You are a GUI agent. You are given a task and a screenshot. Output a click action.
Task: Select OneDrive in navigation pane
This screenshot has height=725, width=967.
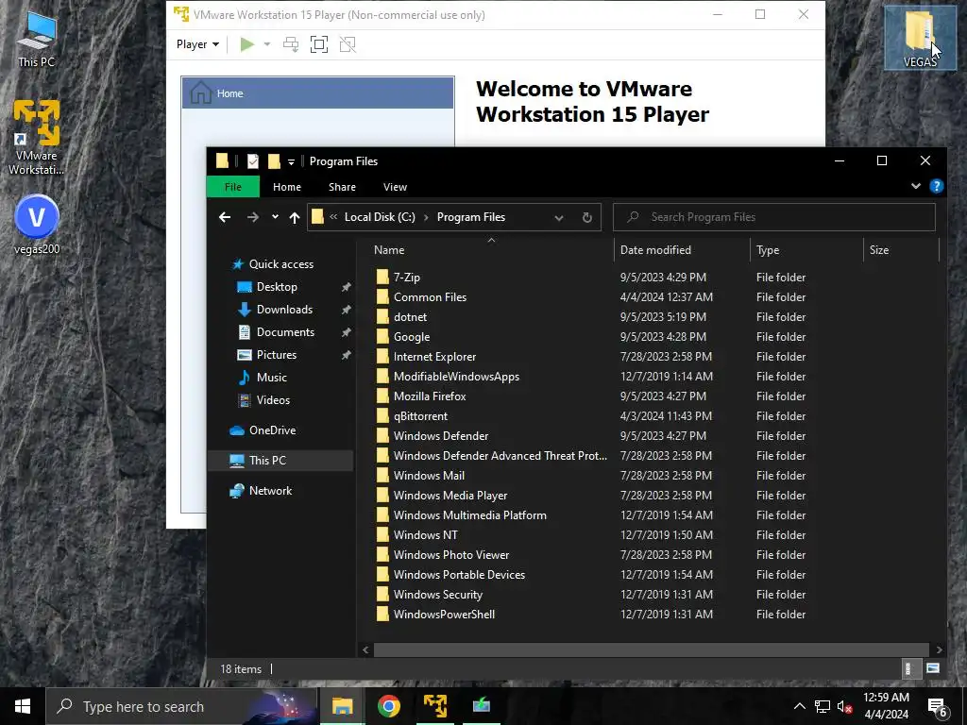coord(272,430)
